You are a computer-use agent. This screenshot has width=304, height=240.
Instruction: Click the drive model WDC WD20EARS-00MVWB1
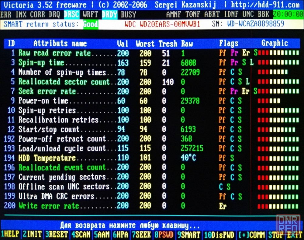click(x=162, y=24)
